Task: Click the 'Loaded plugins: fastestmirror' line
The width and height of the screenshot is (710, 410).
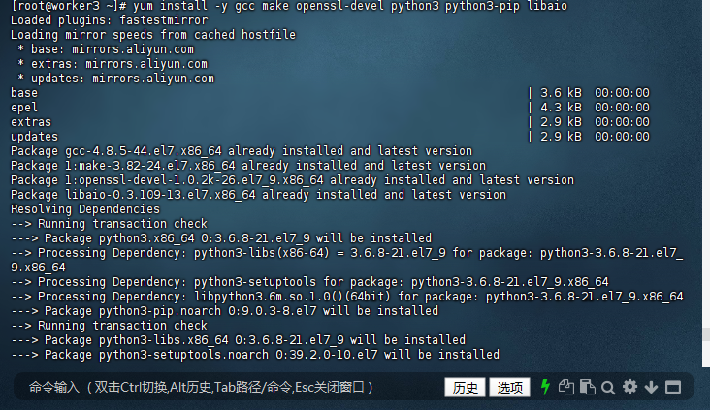Action: 110,20
